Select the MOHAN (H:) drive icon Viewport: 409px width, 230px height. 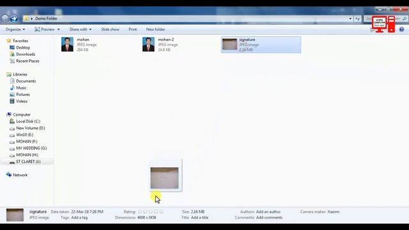[12, 155]
